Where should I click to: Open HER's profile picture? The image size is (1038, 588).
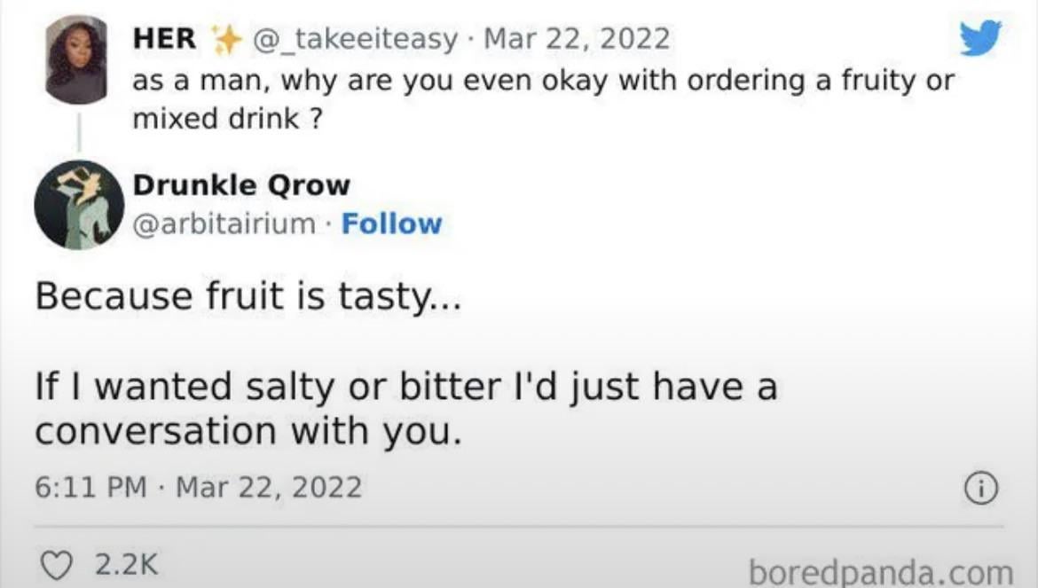pyautogui.click(x=77, y=59)
